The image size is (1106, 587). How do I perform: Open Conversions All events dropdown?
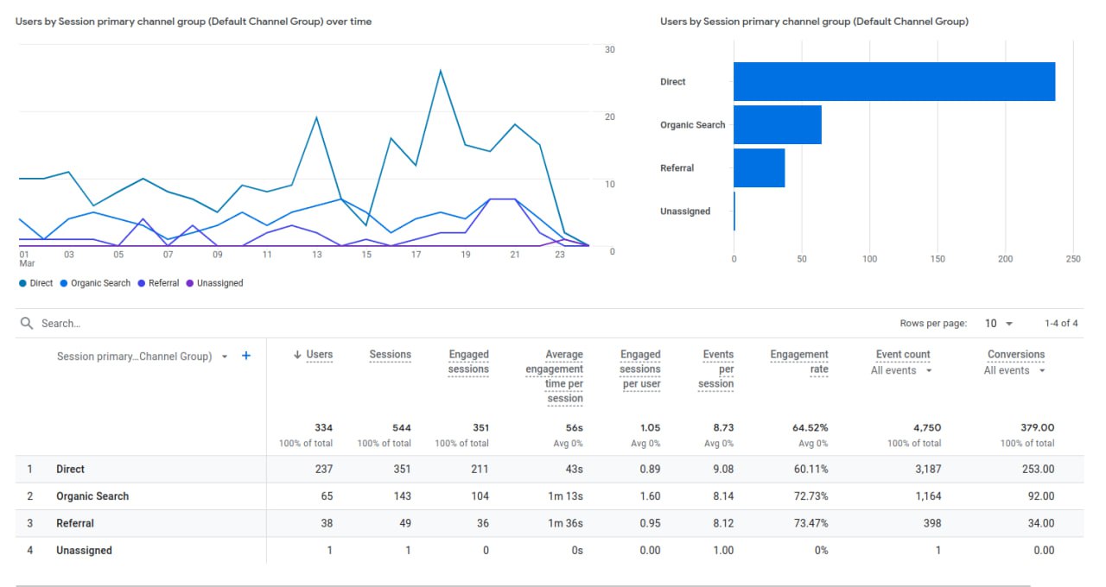click(x=1015, y=370)
